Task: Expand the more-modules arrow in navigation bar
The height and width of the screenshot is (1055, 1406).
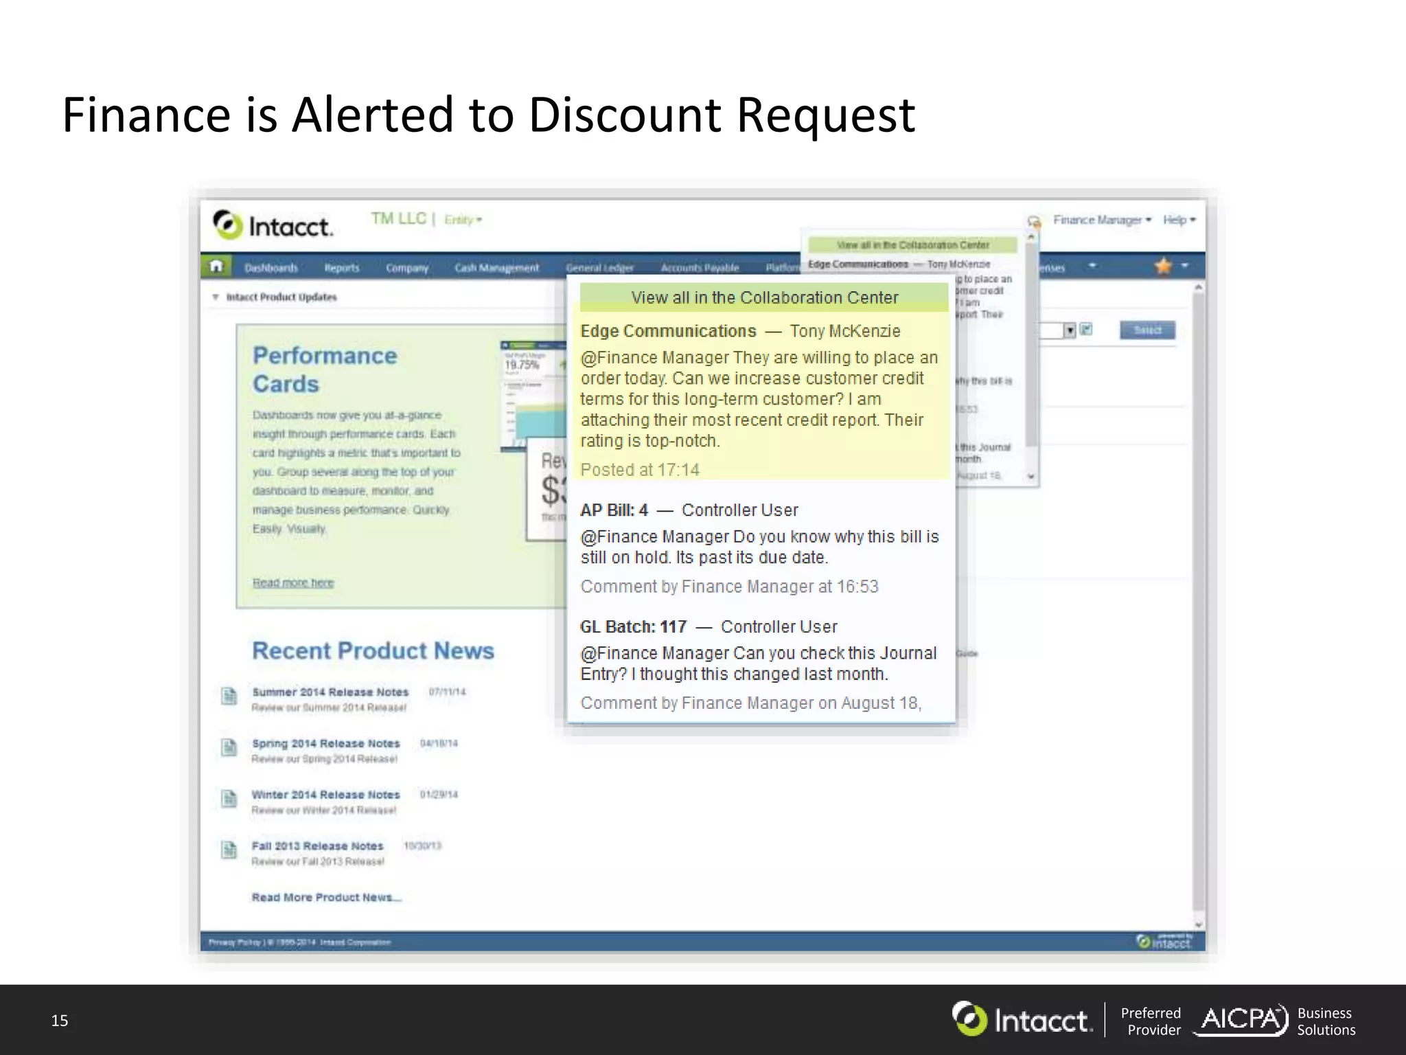Action: 1092,266
